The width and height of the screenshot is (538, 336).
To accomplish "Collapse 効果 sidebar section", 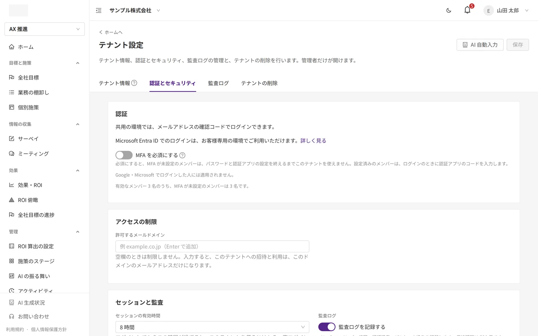I will coord(78,171).
